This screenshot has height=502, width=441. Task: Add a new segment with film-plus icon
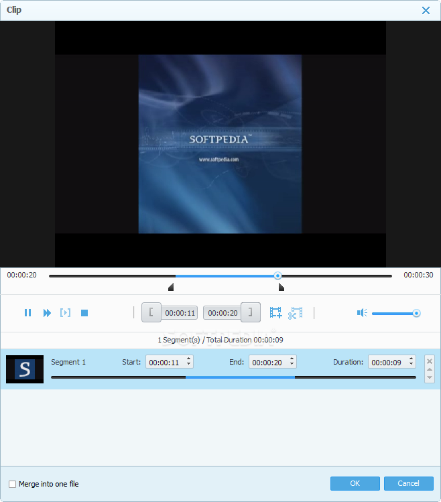pos(275,312)
